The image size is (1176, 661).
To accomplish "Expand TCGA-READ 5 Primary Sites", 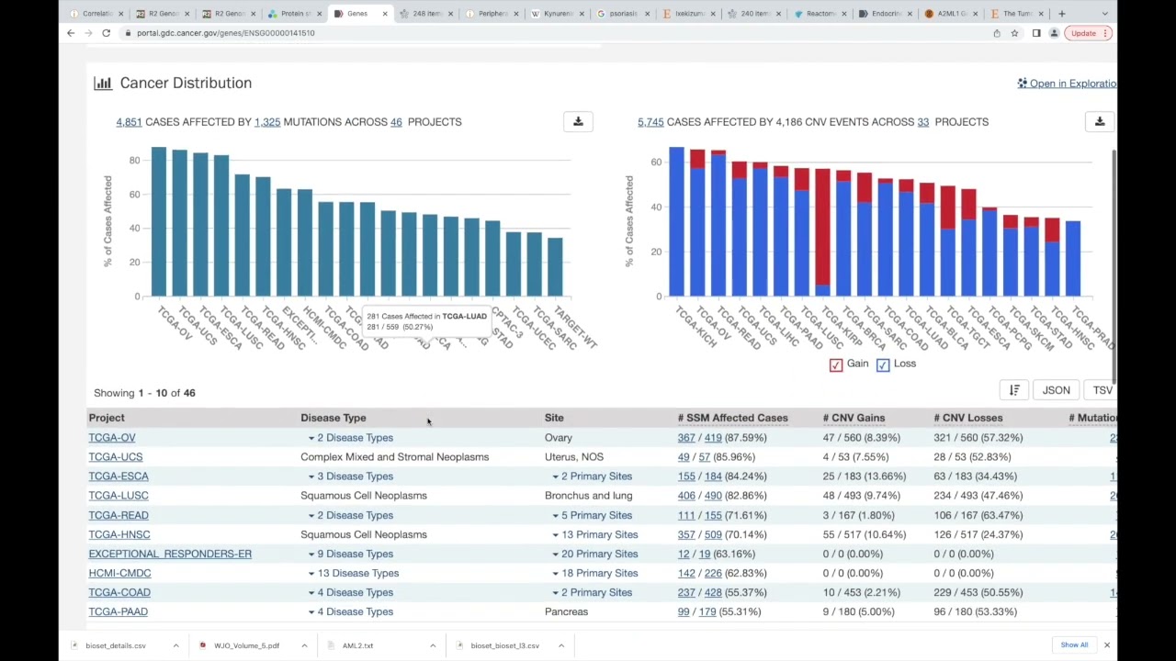I will tap(592, 515).
